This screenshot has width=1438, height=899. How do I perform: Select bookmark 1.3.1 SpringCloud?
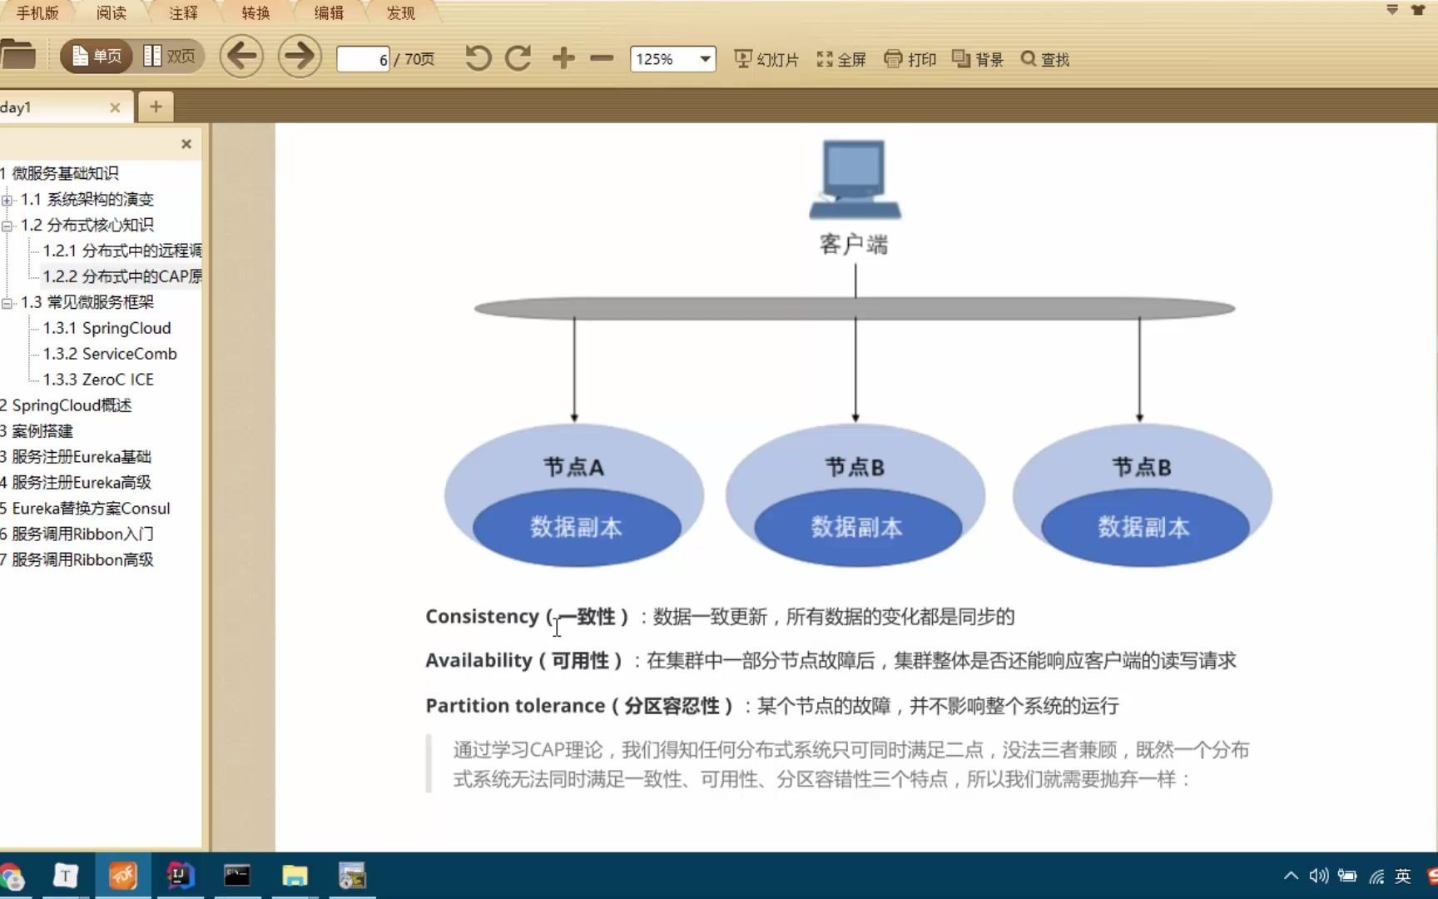click(107, 328)
